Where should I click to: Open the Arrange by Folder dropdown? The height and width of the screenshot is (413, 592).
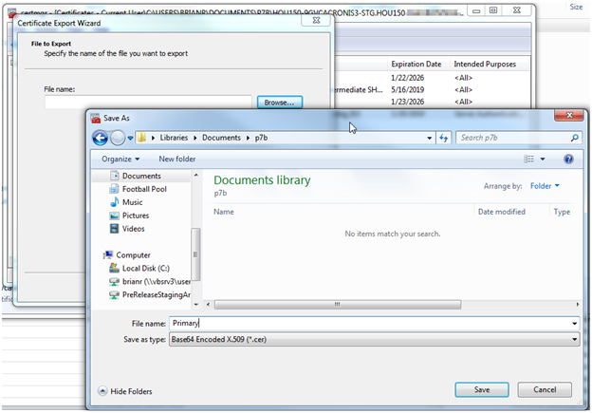545,186
